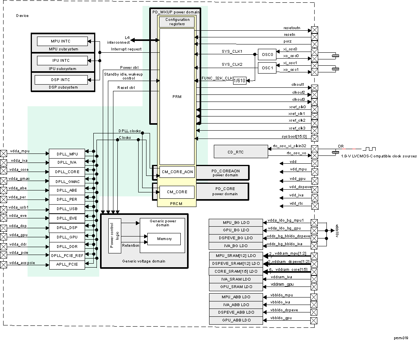Select the CM_CORE_AON block
417x340 pixels.
point(177,172)
